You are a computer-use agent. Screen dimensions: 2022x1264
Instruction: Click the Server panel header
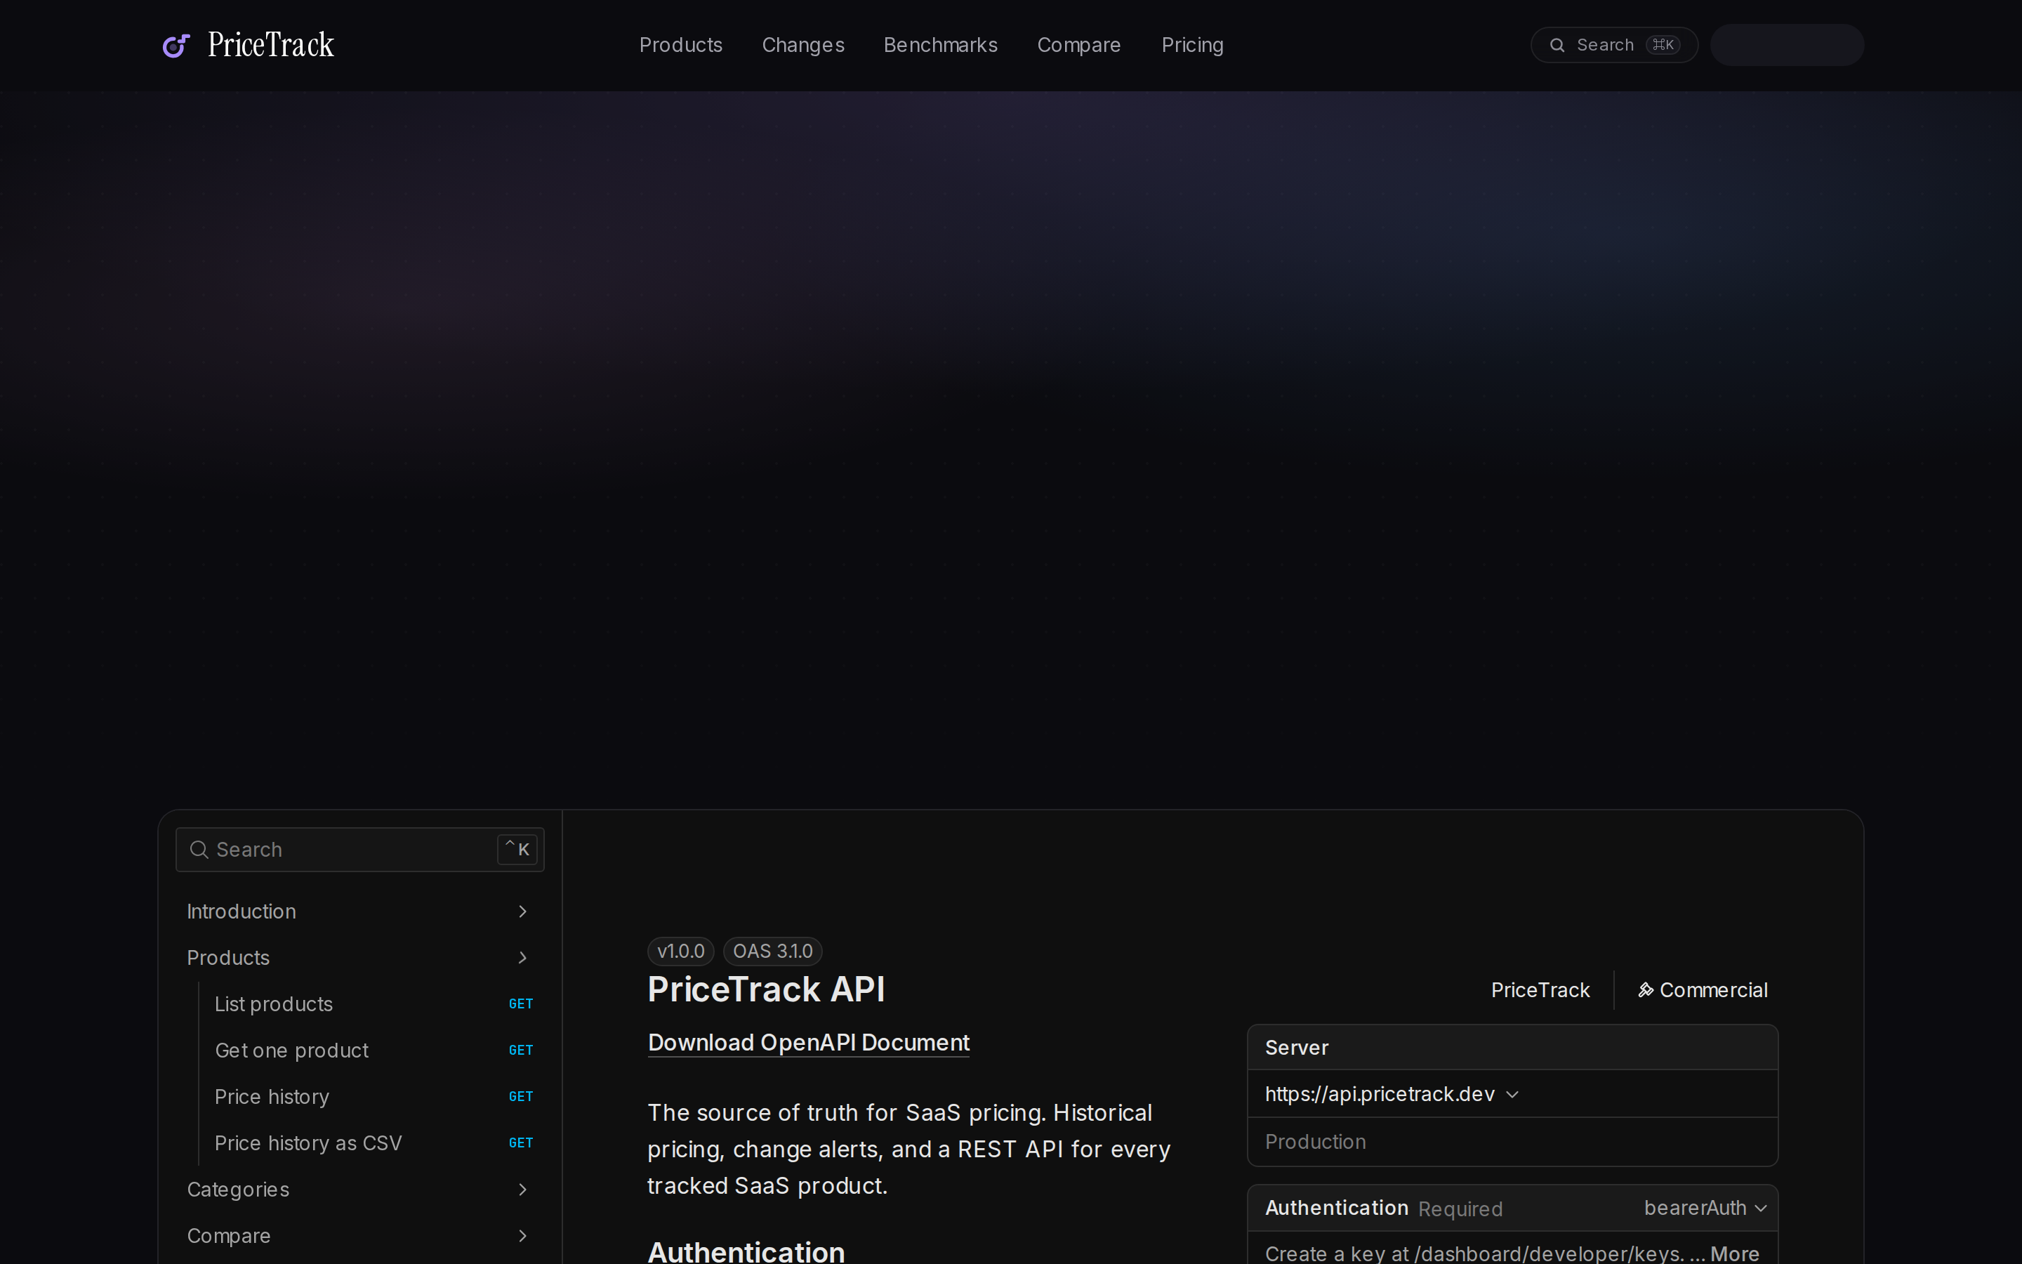pyautogui.click(x=1512, y=1048)
